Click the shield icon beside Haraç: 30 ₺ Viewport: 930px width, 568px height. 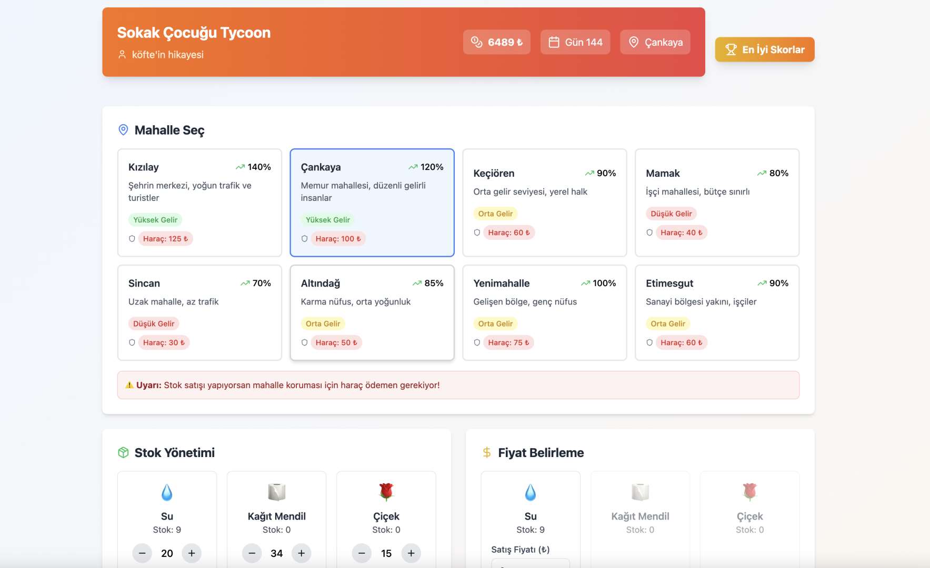pos(132,342)
